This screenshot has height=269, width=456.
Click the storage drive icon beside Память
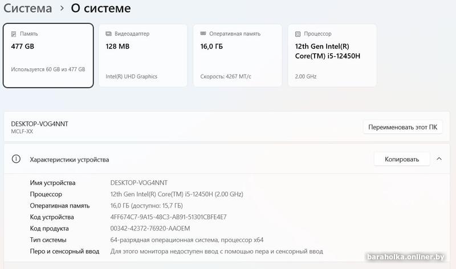coord(13,34)
